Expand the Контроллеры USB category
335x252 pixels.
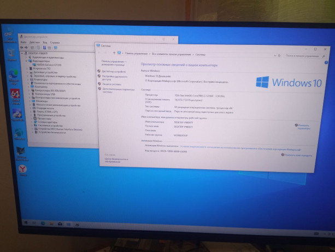30,94
